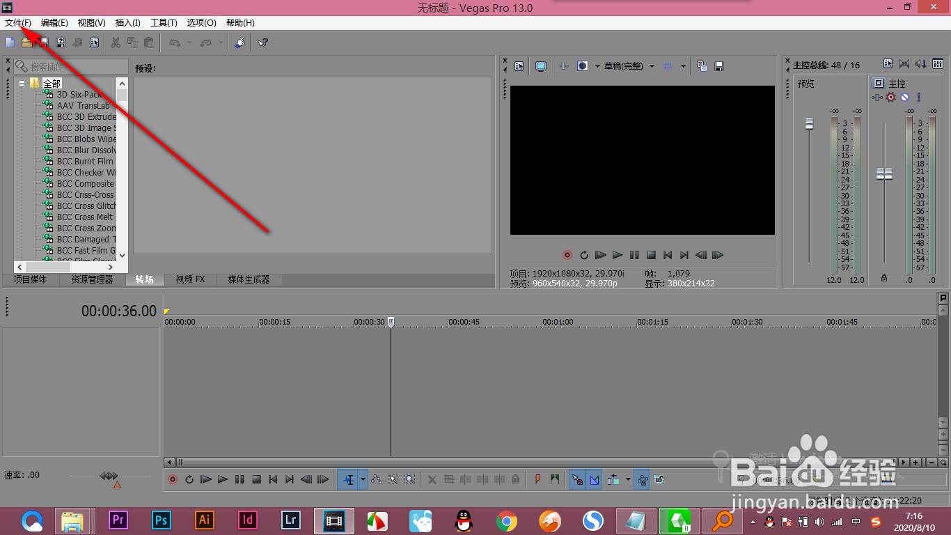The image size is (951, 535).
Task: Open the Mixing Console icon
Action: [x=938, y=63]
